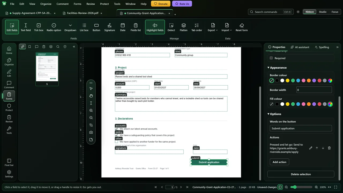The height and width of the screenshot is (193, 343).
Task: Open the Import dropdown
Action: (227, 27)
